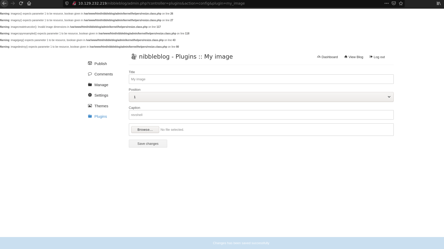Open Comments via the speech bubble icon
The image size is (444, 249).
tap(90, 74)
